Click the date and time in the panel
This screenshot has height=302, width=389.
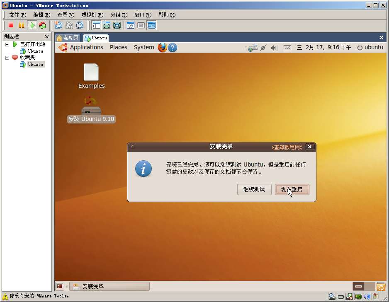pyautogui.click(x=324, y=47)
